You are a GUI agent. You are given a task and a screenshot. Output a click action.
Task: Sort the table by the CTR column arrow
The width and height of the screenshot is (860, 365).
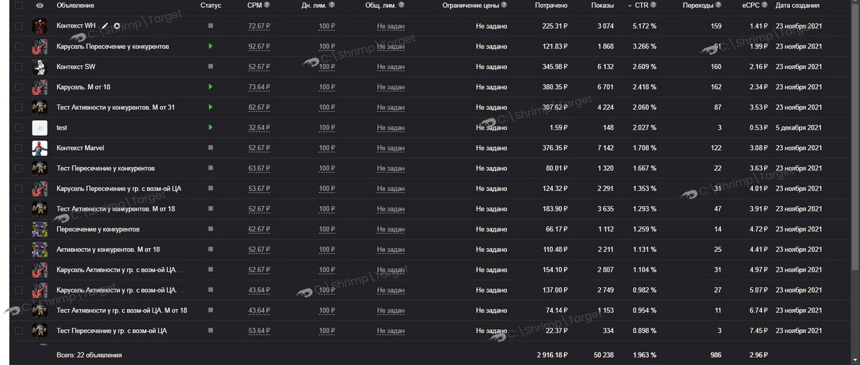tap(630, 6)
